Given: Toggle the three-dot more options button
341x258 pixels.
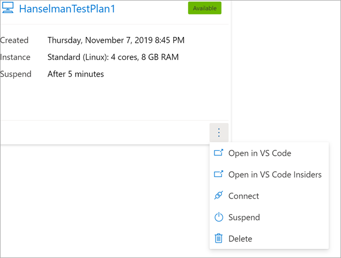Looking at the screenshot, I should [219, 132].
